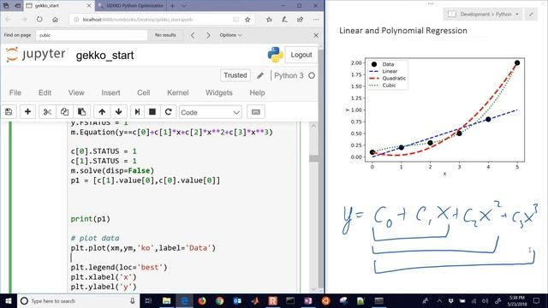Go to previous find result

click(x=193, y=35)
